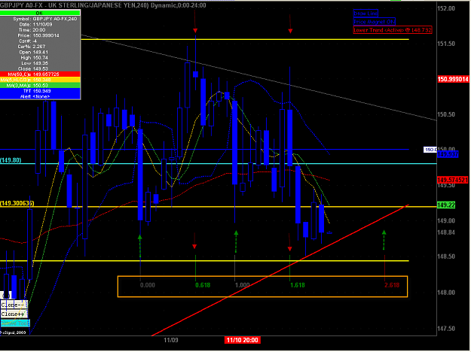Click the Open 149.41 row
471x352 pixels.
point(40,52)
